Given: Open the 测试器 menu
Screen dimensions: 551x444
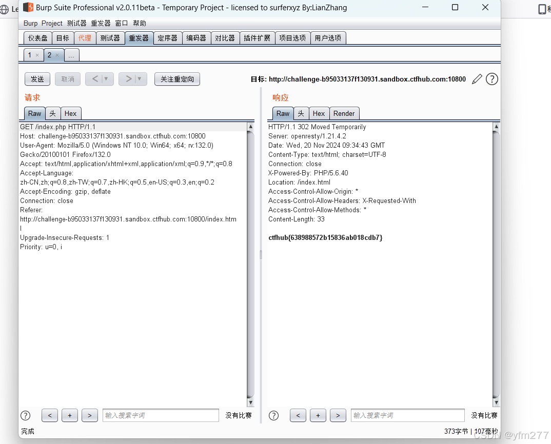Looking at the screenshot, I should pyautogui.click(x=76, y=23).
